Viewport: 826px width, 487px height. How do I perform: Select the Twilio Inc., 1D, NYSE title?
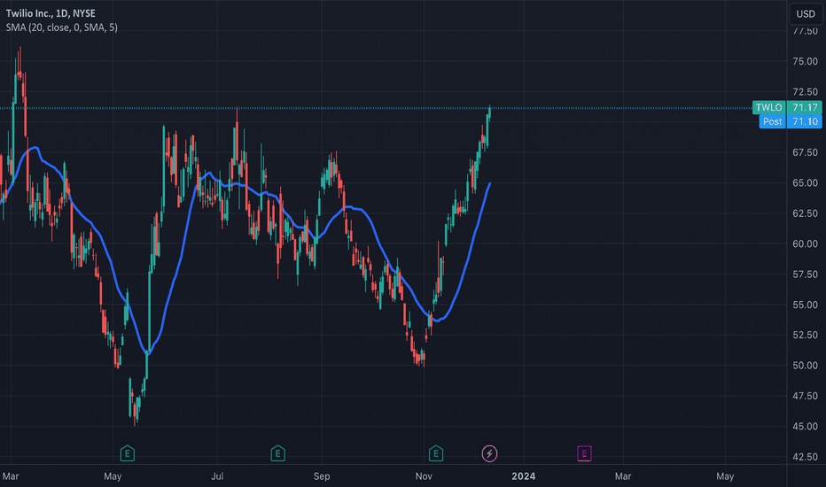click(x=51, y=13)
